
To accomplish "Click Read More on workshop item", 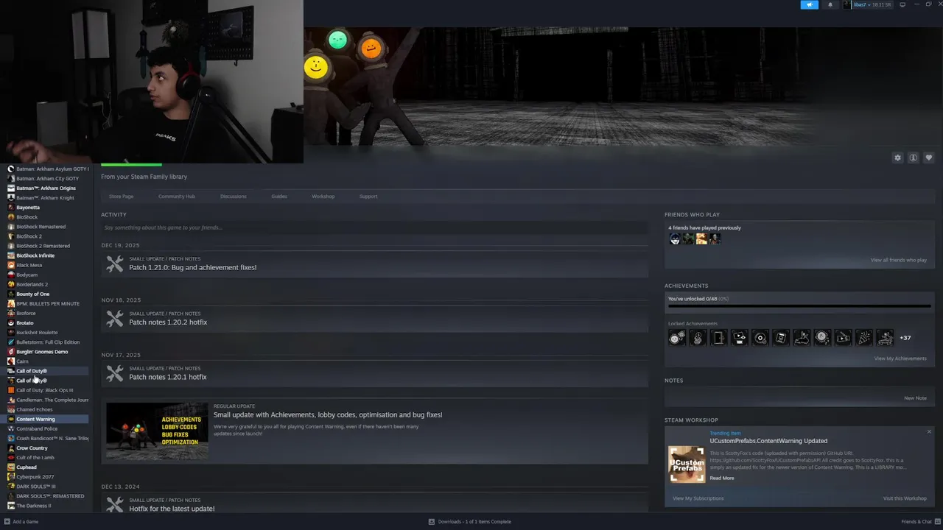I will pyautogui.click(x=722, y=478).
